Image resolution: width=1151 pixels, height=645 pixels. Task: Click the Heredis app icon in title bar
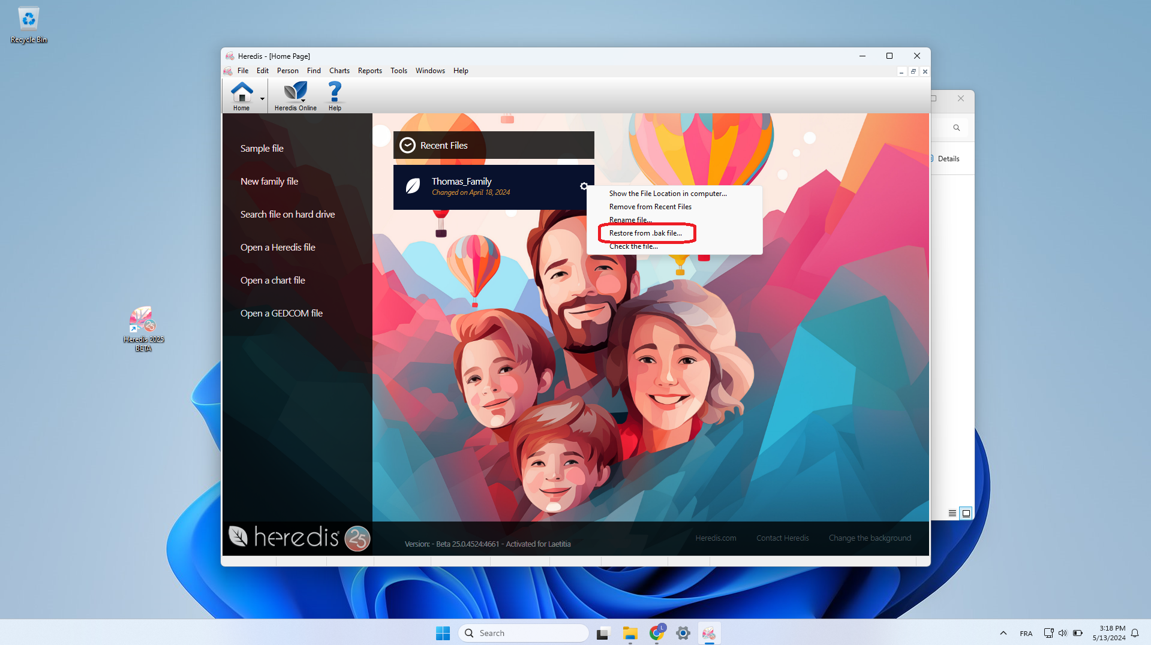point(230,56)
